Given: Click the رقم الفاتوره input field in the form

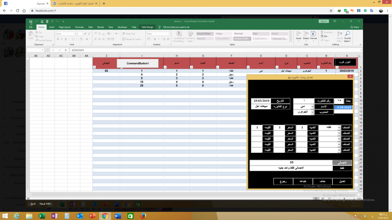Looking at the screenshot, I should pos(303,101).
